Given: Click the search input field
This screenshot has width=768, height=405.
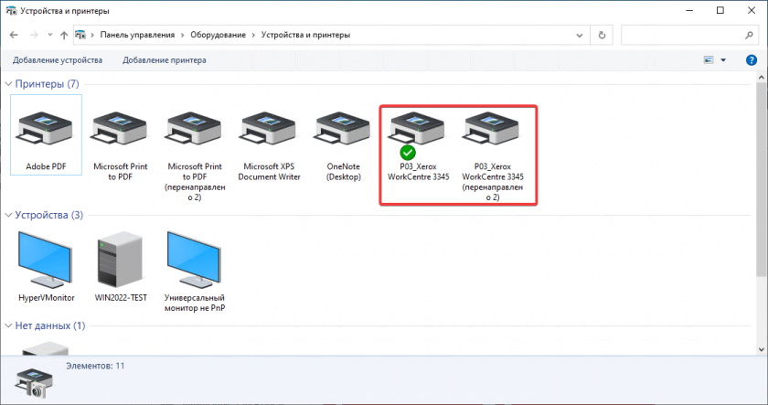Looking at the screenshot, I should pos(686,35).
